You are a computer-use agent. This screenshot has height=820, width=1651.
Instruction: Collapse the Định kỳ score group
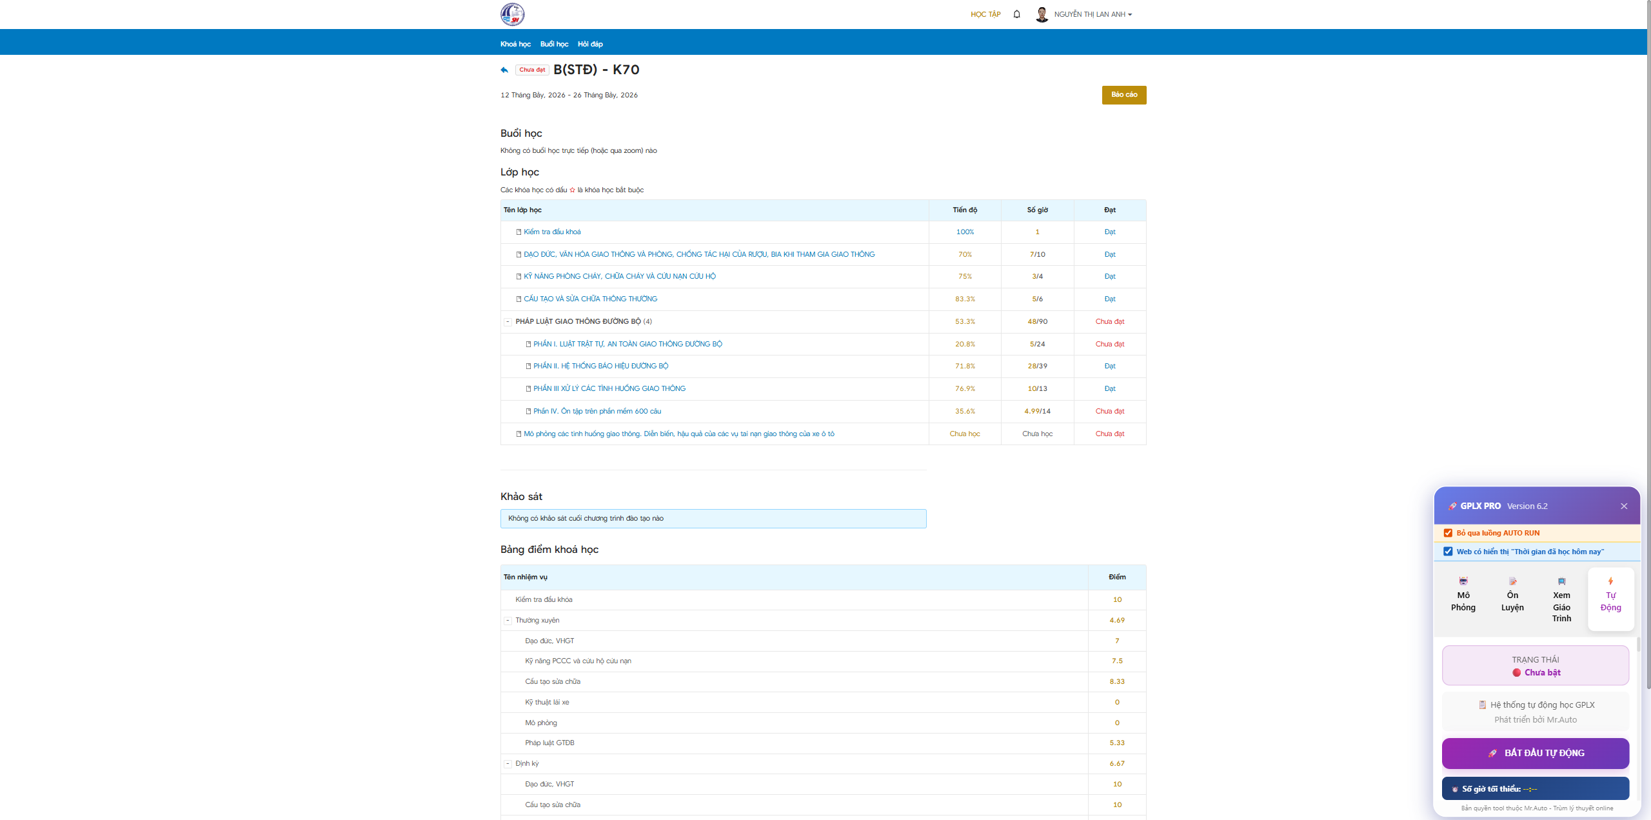point(508,763)
